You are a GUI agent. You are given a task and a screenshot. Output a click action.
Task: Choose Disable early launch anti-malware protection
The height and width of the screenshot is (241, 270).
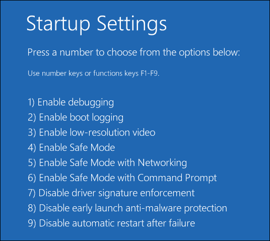pyautogui.click(x=127, y=208)
